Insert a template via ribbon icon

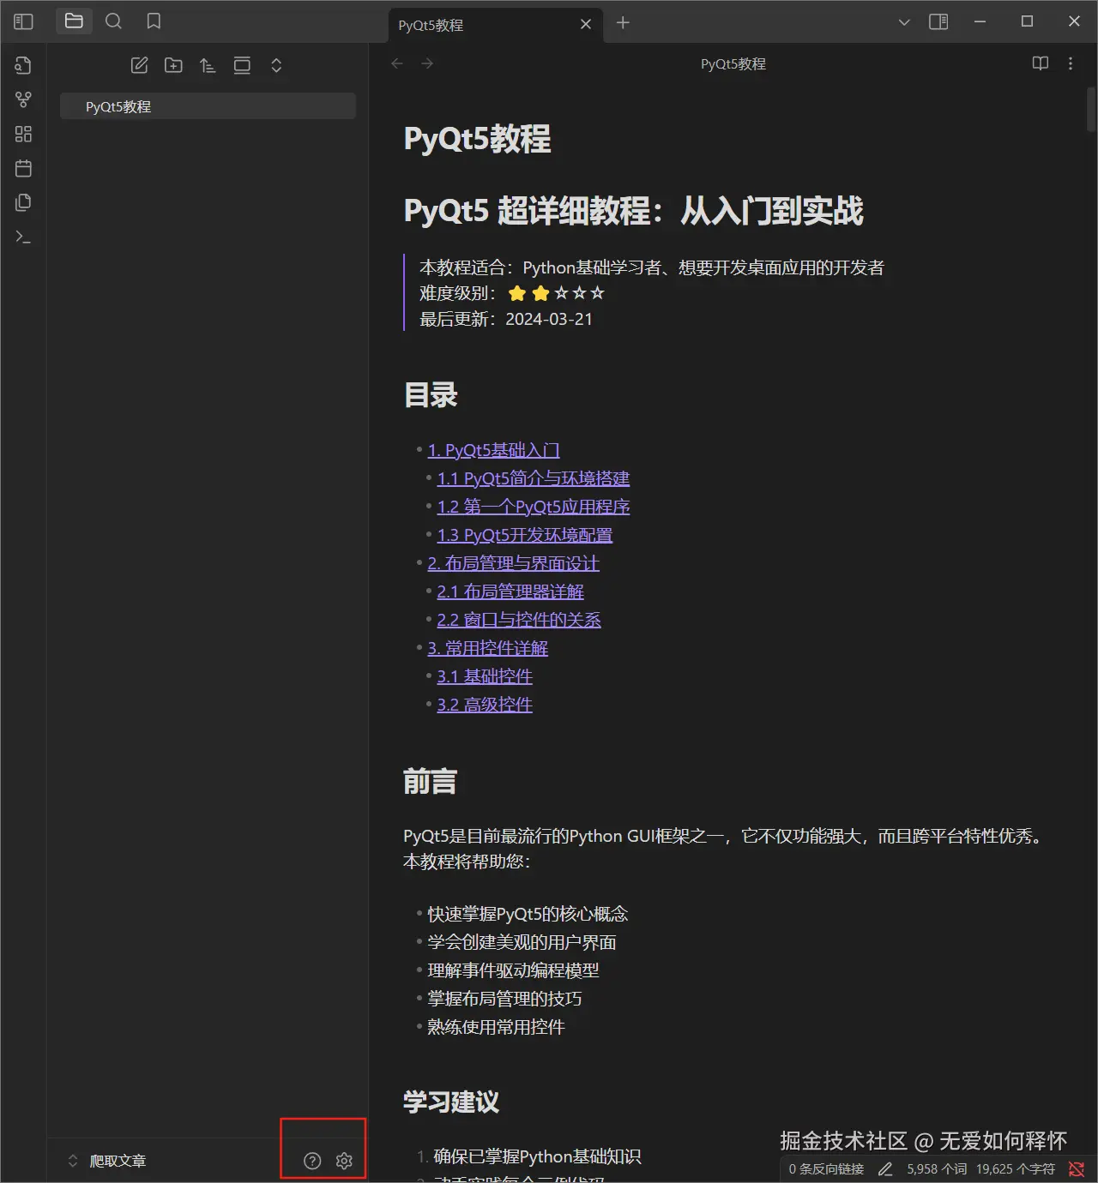pos(23,202)
